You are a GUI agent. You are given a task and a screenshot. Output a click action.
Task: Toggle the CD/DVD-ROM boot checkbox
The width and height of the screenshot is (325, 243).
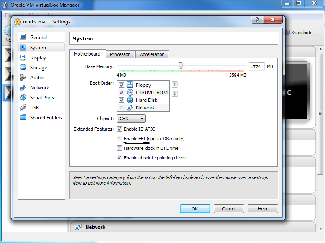(x=121, y=92)
